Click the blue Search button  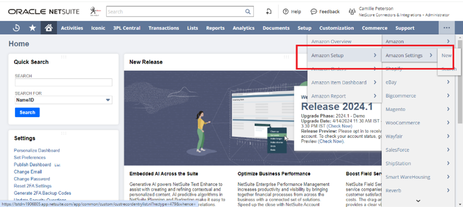pos(27,112)
